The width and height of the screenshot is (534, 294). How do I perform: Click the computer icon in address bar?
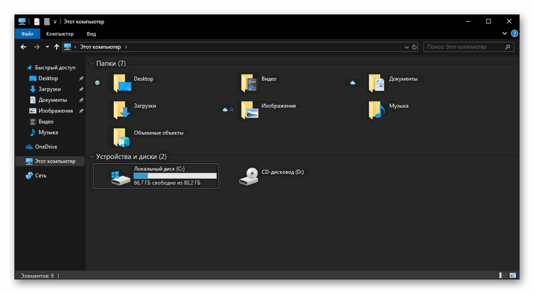[68, 47]
